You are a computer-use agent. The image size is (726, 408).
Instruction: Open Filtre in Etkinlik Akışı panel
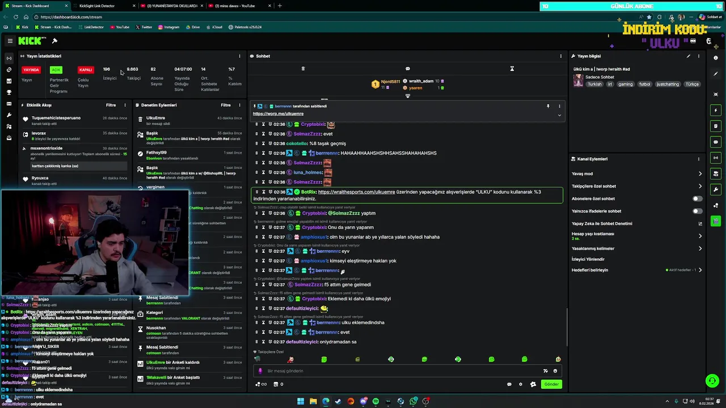coord(111,105)
